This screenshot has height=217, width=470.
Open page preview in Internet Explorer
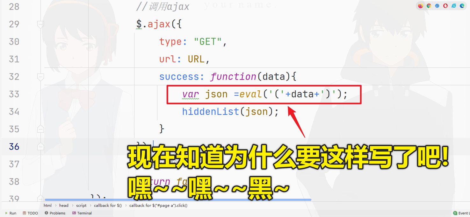(x=454, y=6)
